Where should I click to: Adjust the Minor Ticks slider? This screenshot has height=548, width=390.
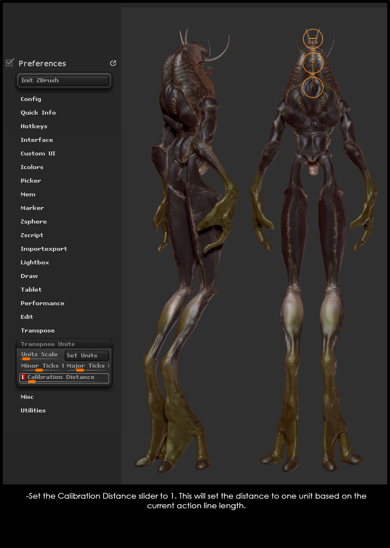(x=41, y=366)
